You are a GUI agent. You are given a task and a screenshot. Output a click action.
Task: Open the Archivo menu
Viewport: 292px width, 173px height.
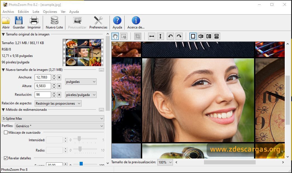tap(8, 11)
